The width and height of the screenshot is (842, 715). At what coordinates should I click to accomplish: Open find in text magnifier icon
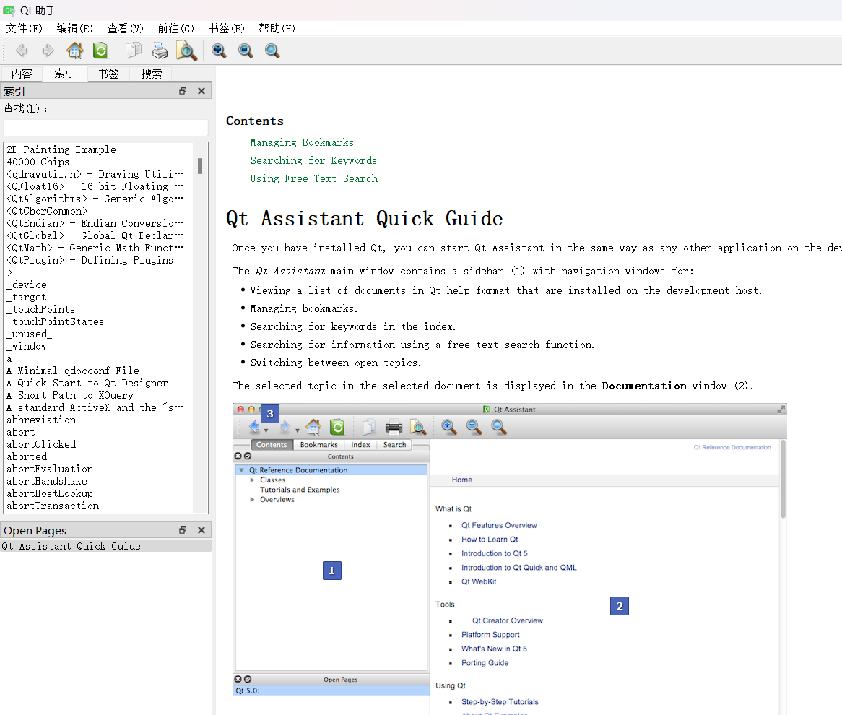click(x=186, y=51)
